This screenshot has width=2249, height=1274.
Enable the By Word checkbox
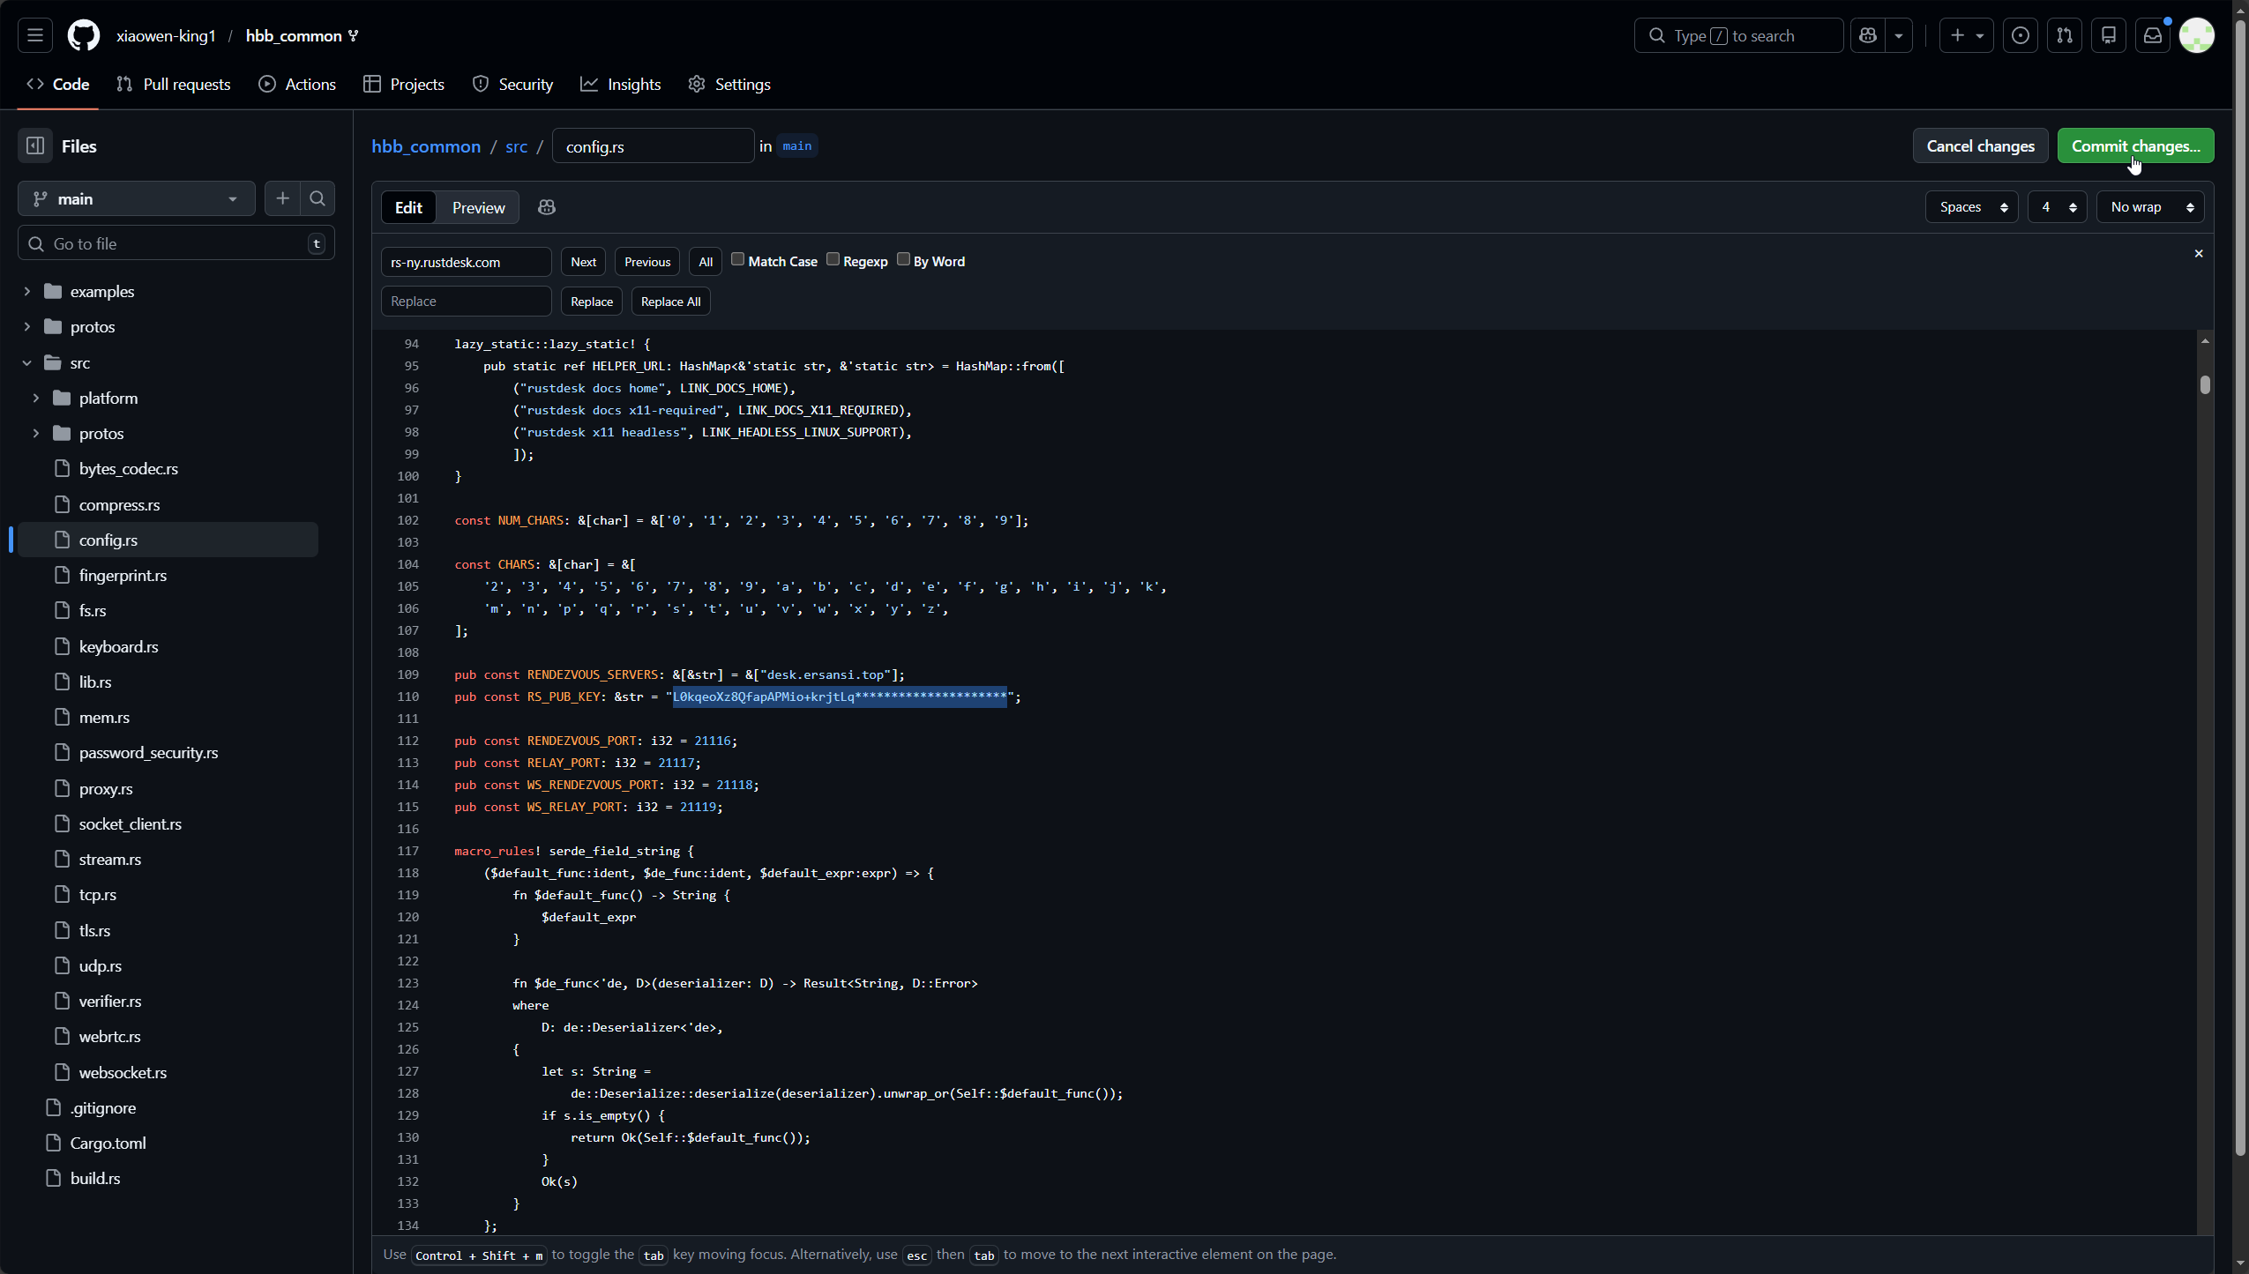pyautogui.click(x=903, y=260)
